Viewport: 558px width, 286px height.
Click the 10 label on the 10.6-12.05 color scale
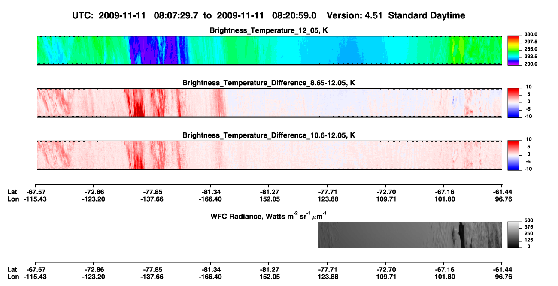coord(529,139)
